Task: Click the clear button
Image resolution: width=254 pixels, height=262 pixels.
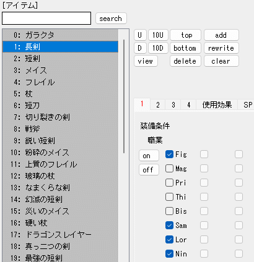Action: pos(221,61)
